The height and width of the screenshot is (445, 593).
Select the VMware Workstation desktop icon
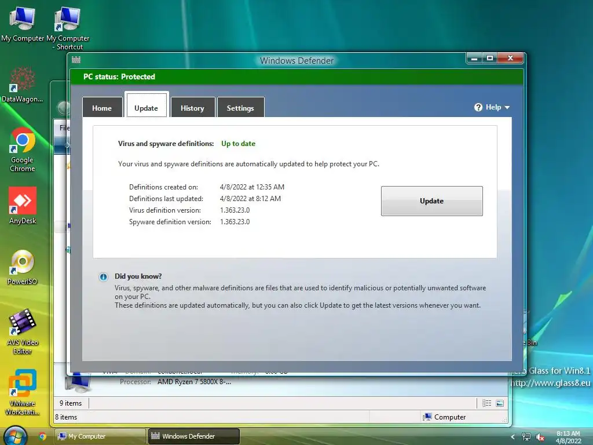(x=23, y=392)
